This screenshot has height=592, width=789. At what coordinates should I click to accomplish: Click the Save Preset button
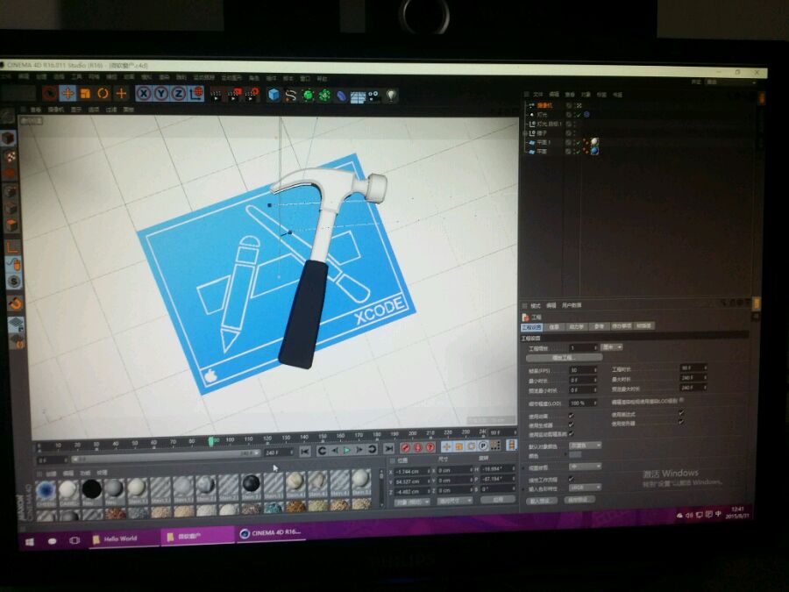point(579,500)
